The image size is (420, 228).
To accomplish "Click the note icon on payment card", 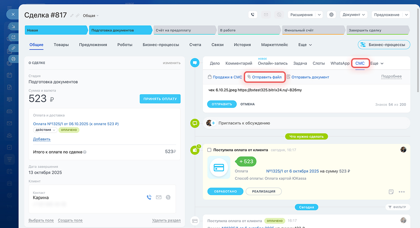I will pos(391,192).
